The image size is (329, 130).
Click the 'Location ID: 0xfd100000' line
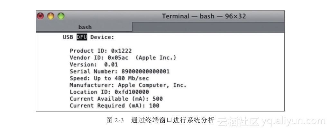tap(109, 92)
